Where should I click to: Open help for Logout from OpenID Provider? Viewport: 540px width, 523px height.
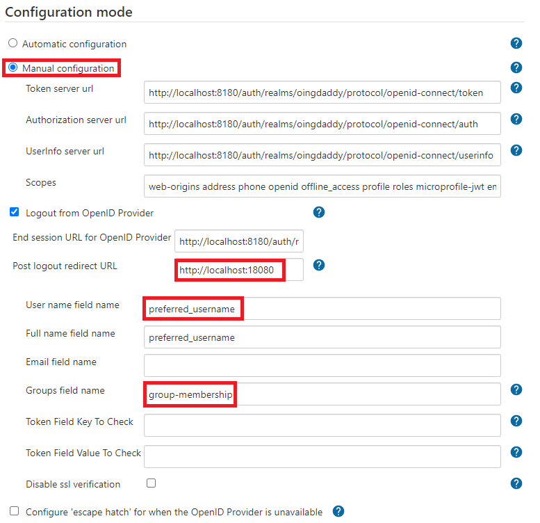[x=319, y=212]
